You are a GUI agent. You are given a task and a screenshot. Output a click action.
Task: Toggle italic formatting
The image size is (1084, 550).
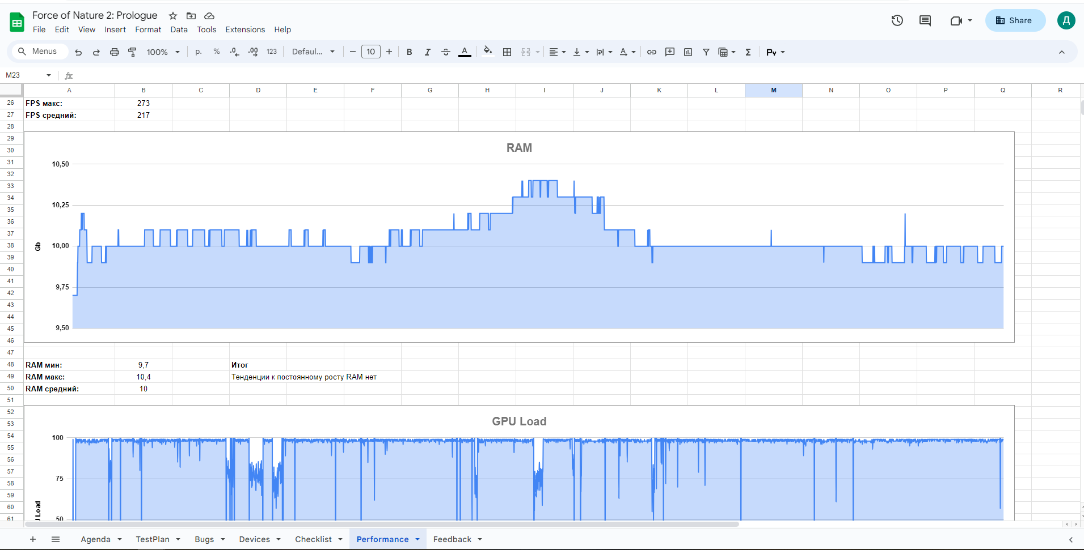coord(427,52)
